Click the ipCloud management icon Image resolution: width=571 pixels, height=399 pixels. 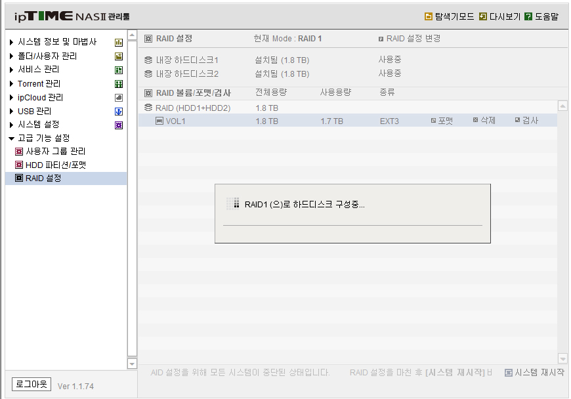click(119, 98)
